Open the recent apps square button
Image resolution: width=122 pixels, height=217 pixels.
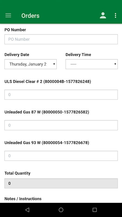pyautogui.click(x=95, y=210)
